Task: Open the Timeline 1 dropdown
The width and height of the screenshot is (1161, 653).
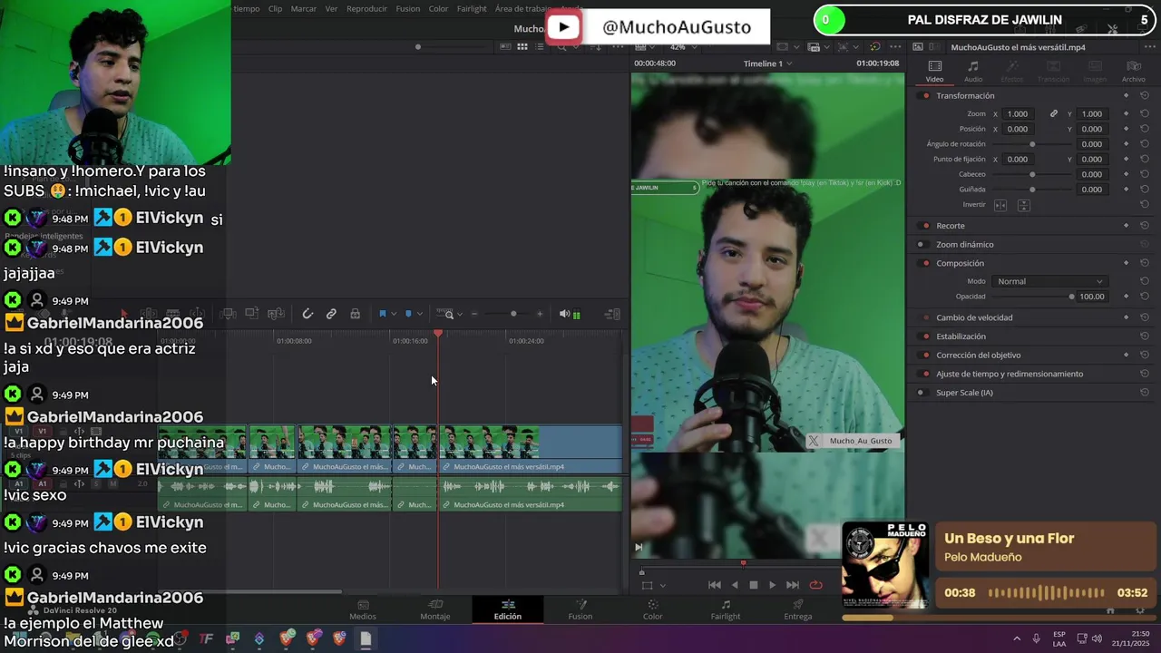Action: tap(767, 63)
